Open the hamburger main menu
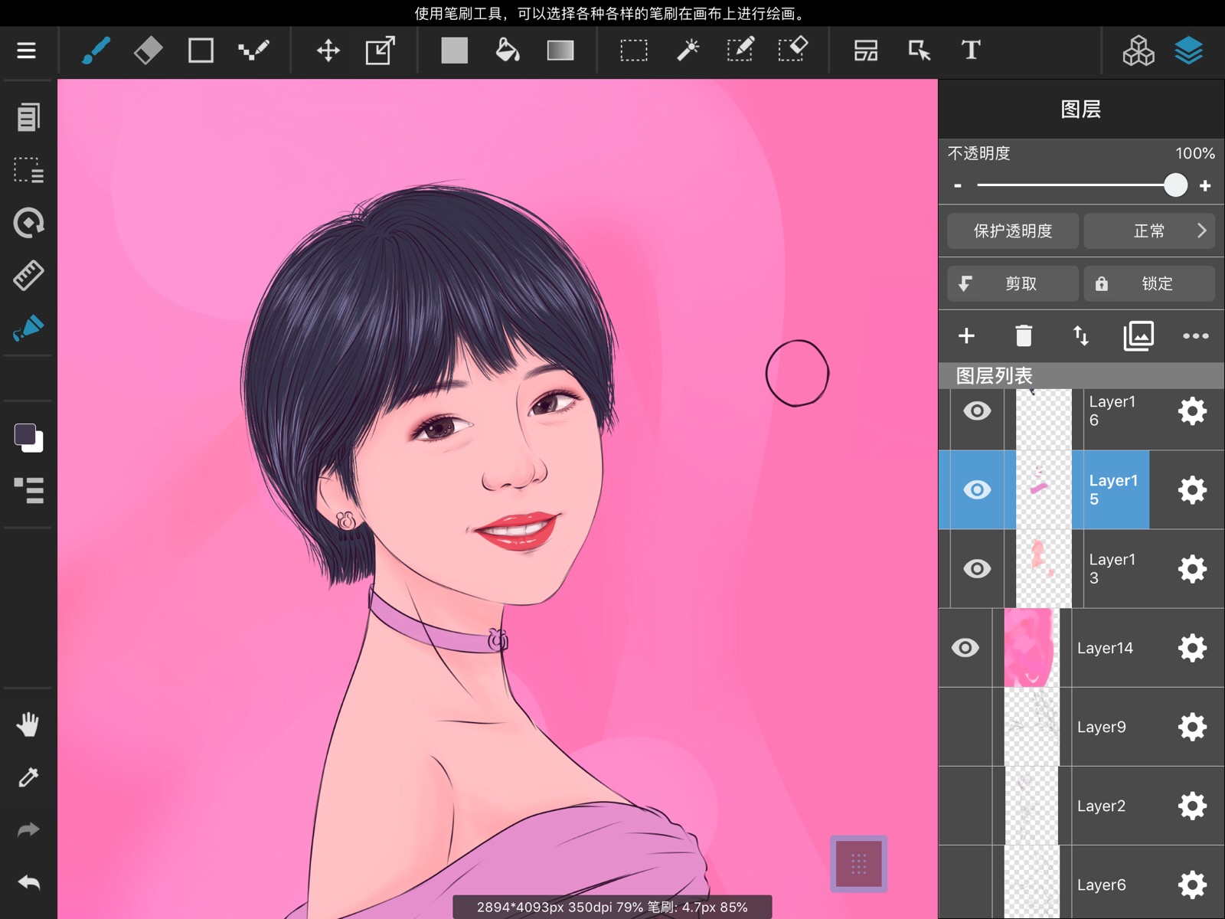Viewport: 1225px width, 919px height. tap(27, 51)
